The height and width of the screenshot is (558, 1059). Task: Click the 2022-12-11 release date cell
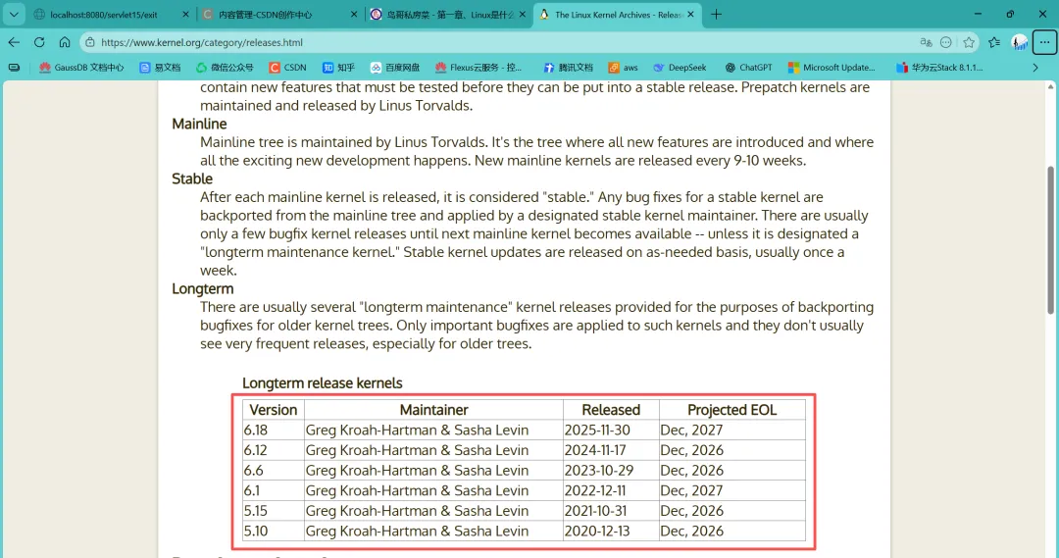pos(611,490)
